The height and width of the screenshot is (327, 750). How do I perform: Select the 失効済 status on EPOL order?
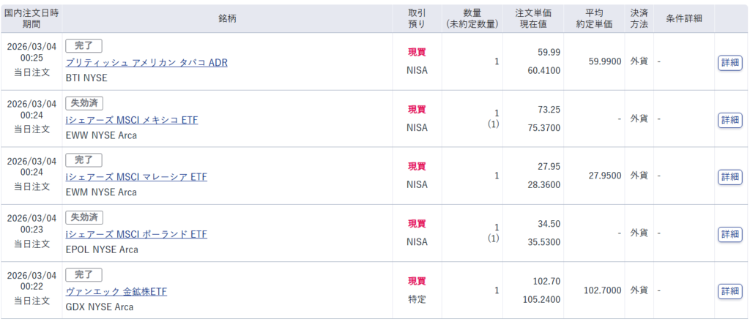tap(84, 217)
